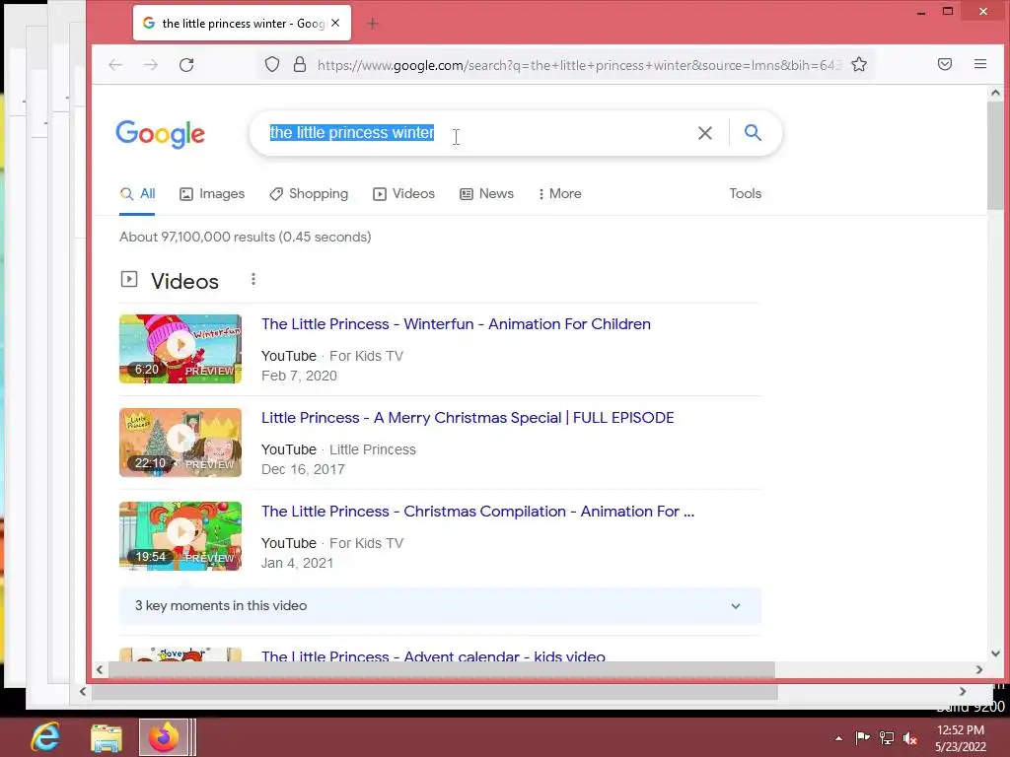The height and width of the screenshot is (757, 1010).
Task: Click page horizontal scrollbar left arrow
Action: 100,669
